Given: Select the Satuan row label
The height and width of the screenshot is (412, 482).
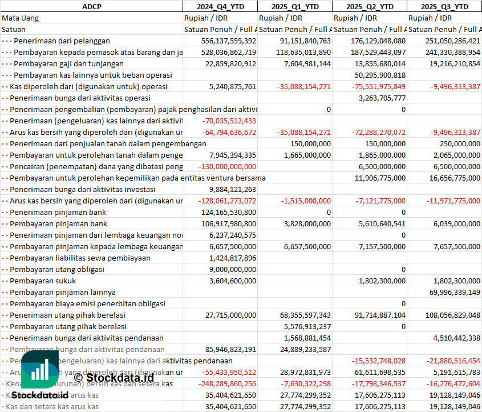Looking at the screenshot, I should click(x=14, y=29).
